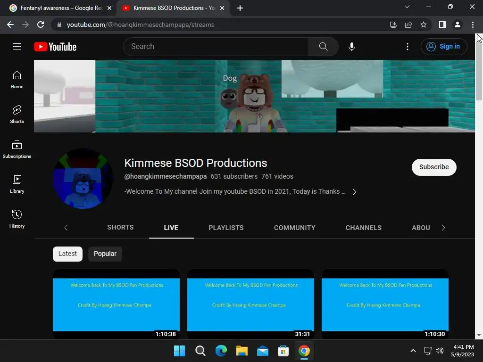483x362 pixels.
Task: Click the browser address bar URL
Action: (141, 25)
